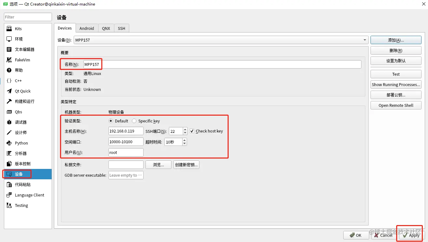Select Default authentication radio button
The image size is (428, 242).
111,121
